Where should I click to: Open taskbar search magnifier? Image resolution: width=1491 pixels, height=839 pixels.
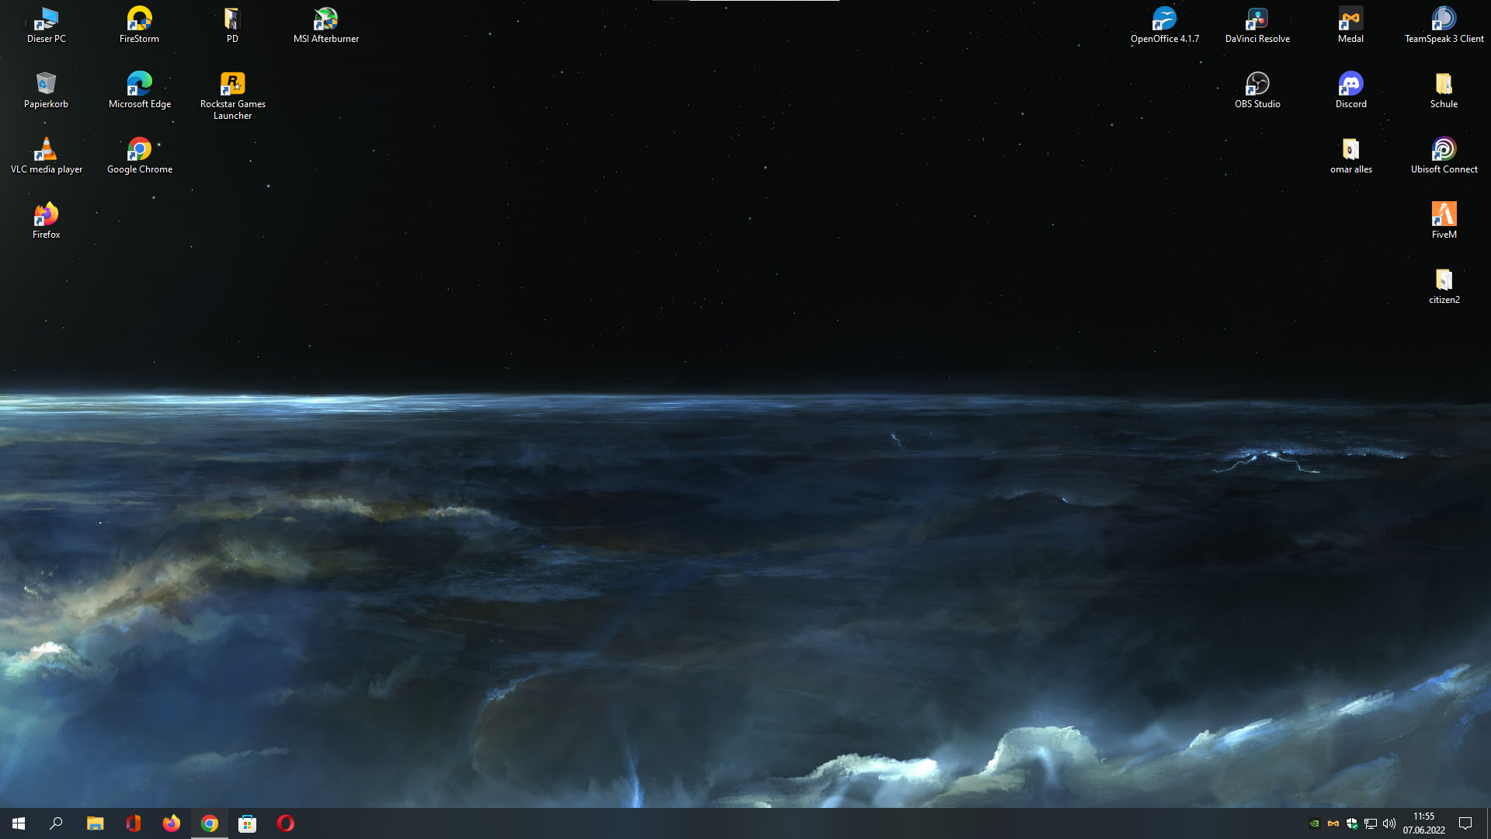pos(56,823)
